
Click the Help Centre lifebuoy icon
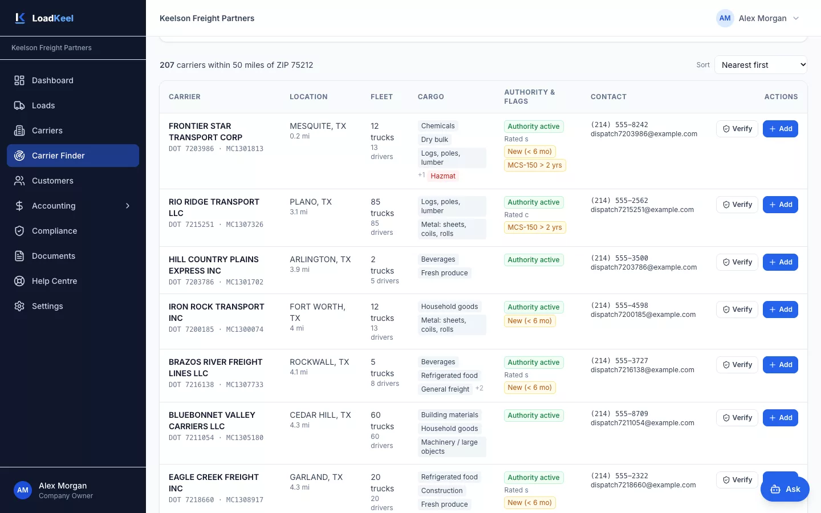(19, 281)
